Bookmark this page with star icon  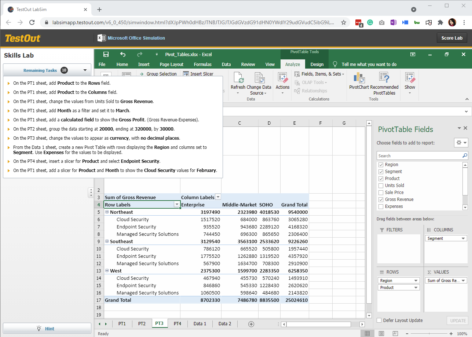344,22
